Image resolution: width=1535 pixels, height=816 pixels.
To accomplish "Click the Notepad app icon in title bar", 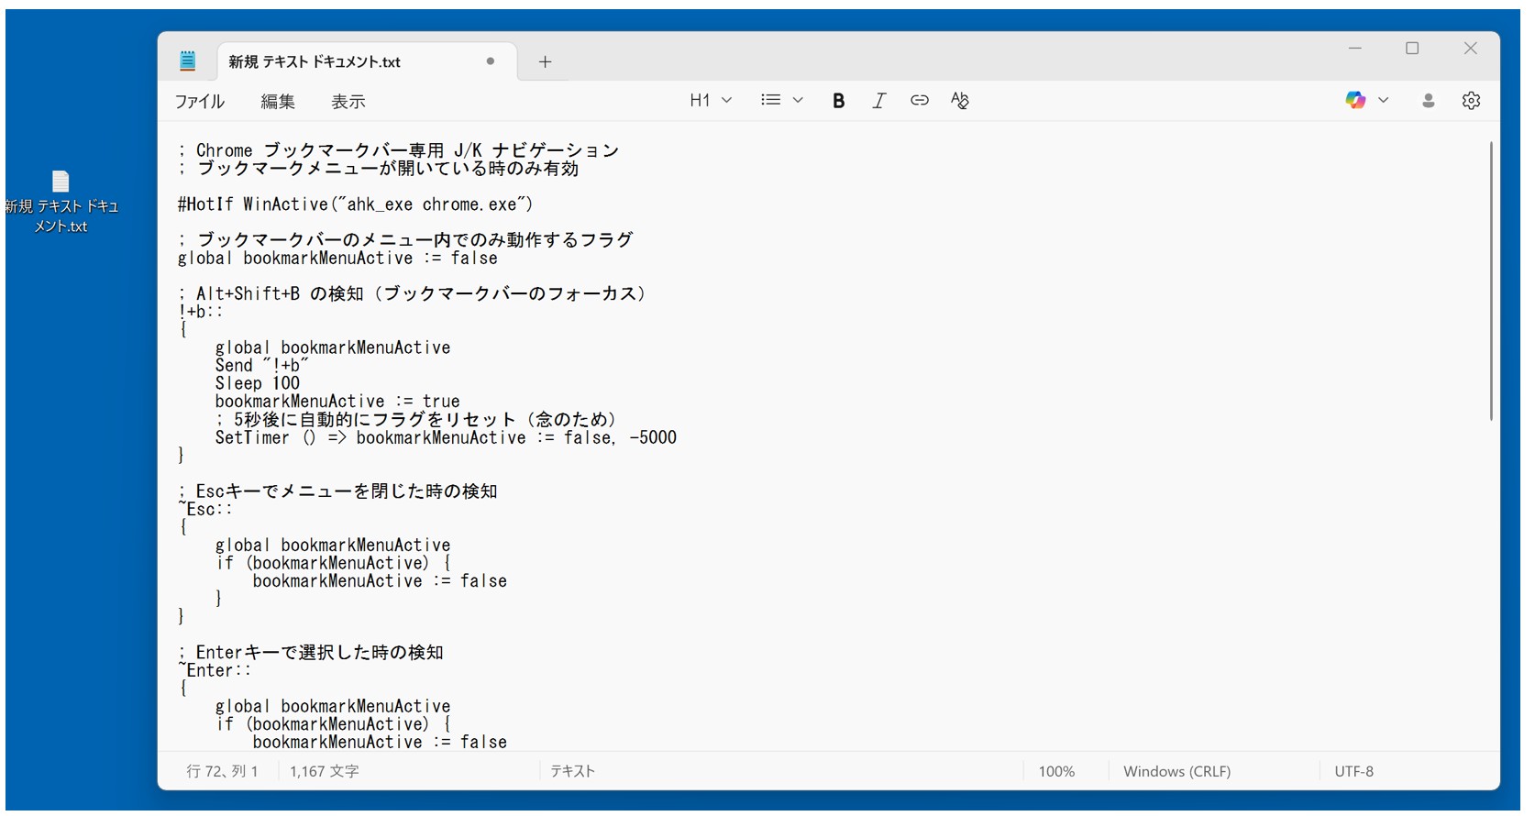I will pos(188,61).
